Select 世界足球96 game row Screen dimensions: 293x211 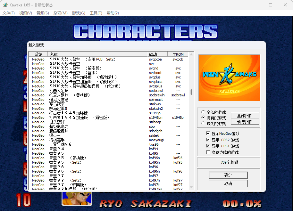pyautogui.click(x=108, y=144)
